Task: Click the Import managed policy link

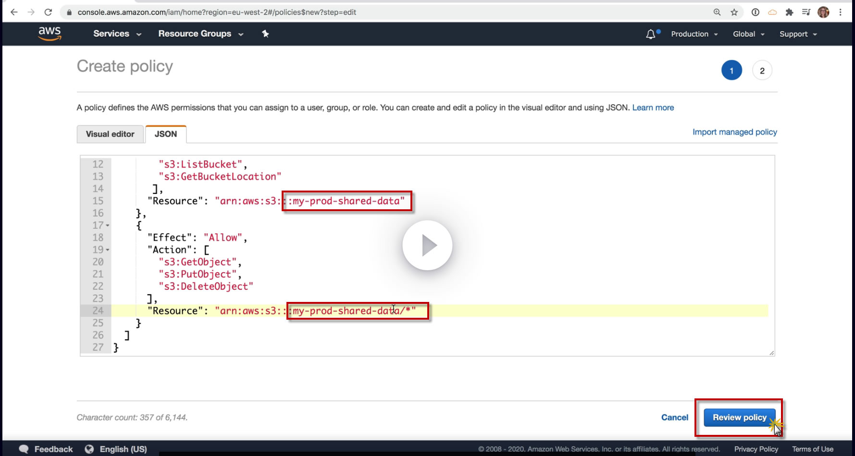Action: click(x=734, y=132)
